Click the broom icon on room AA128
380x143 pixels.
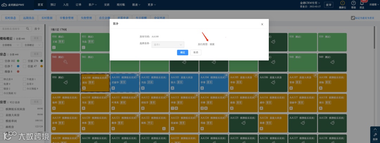[332, 123]
